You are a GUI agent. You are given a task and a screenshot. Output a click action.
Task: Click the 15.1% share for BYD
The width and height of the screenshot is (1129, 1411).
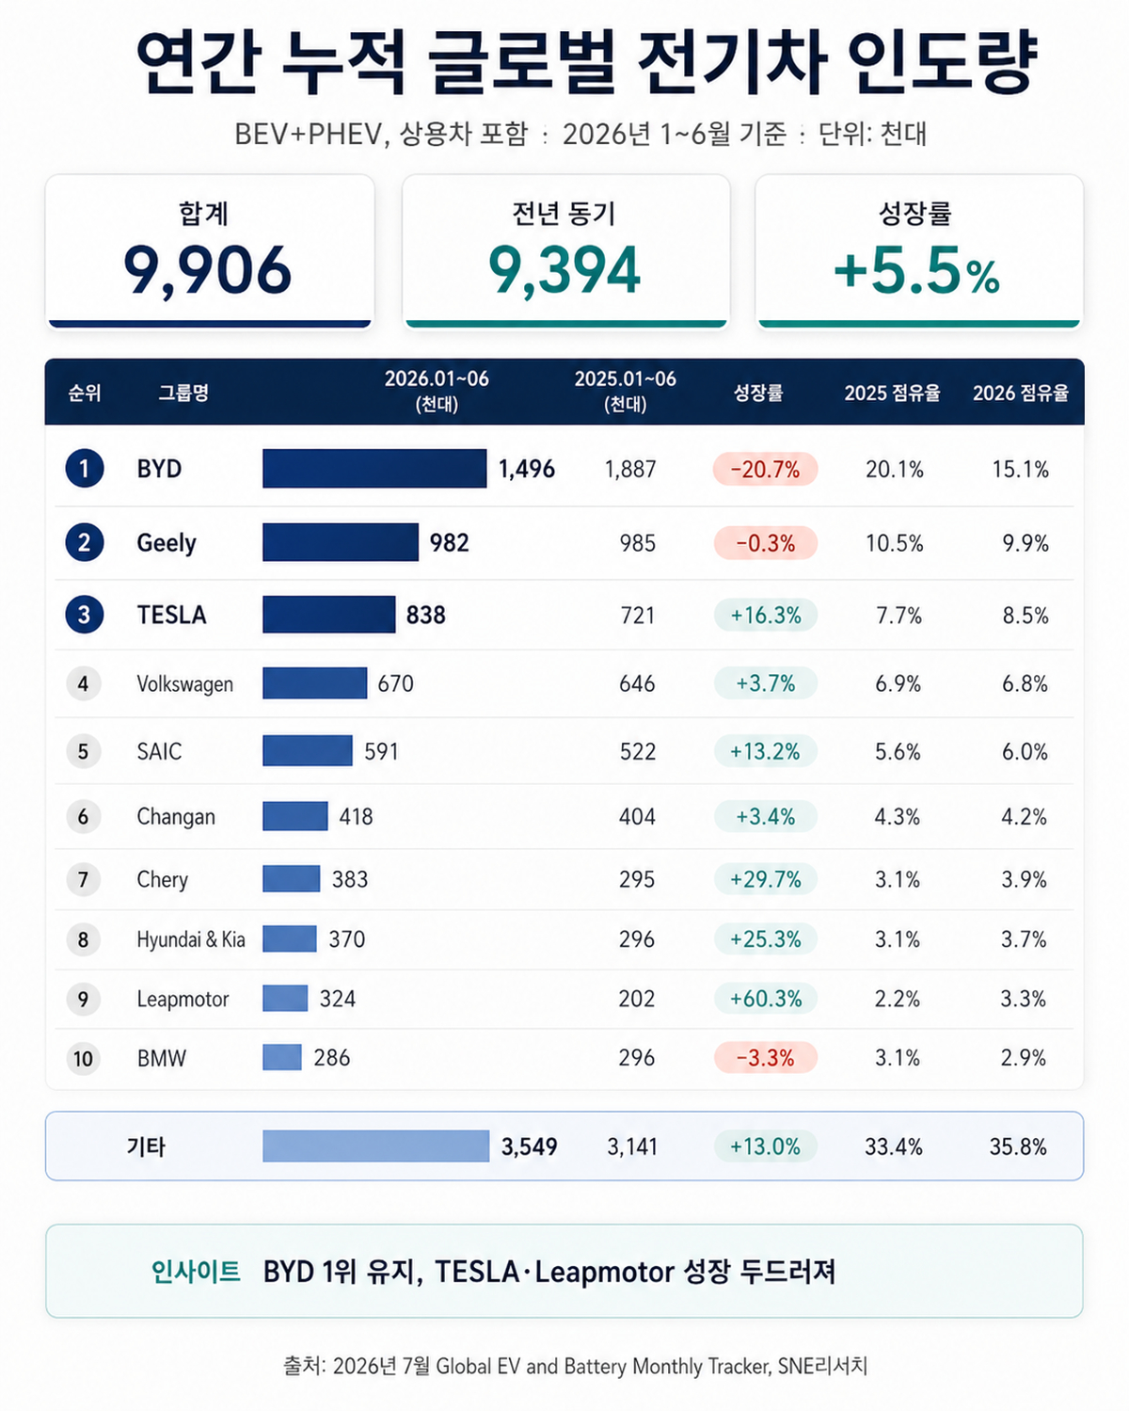click(1021, 469)
